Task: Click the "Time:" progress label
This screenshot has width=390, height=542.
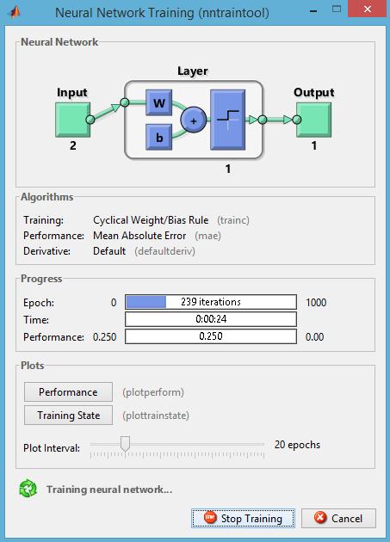Action: (x=36, y=320)
